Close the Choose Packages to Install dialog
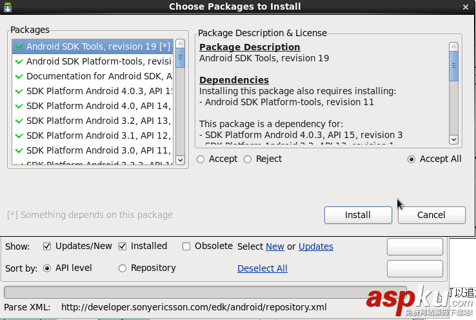 point(466,6)
